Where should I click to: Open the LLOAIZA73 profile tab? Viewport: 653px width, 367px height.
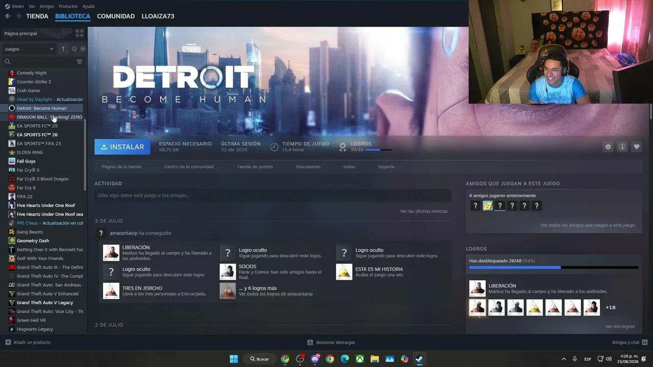[158, 16]
